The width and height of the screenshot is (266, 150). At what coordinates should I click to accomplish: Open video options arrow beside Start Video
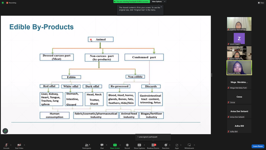coord(24,145)
